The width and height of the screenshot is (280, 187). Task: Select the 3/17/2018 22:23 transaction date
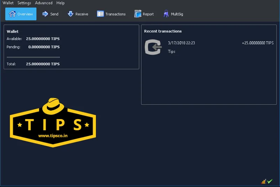181,43
